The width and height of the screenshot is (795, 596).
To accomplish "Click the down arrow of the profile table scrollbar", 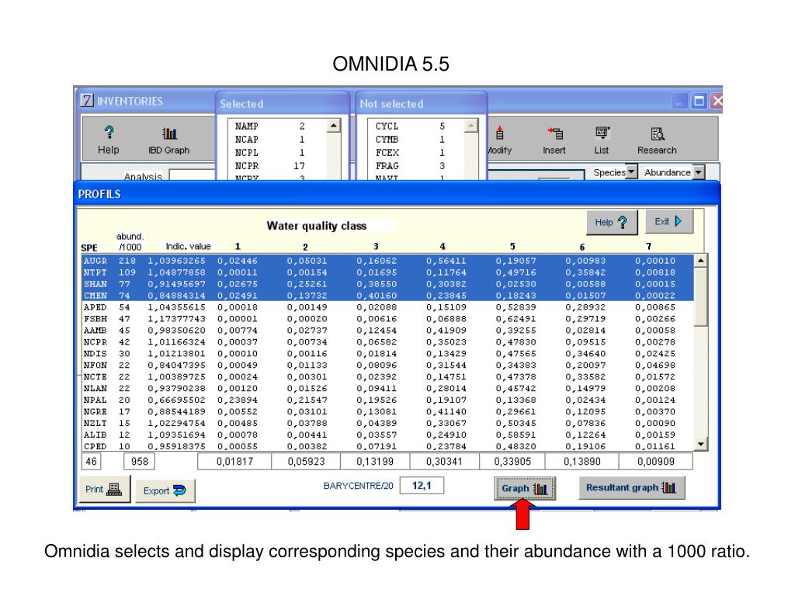I will pos(701,445).
